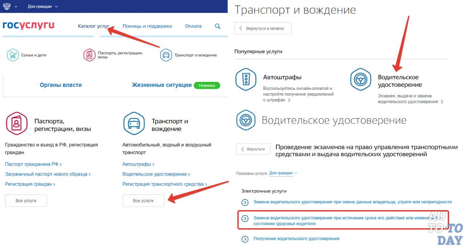Open Паспорта, регистрации, визы via its icon
465x247 pixels.
(89, 54)
